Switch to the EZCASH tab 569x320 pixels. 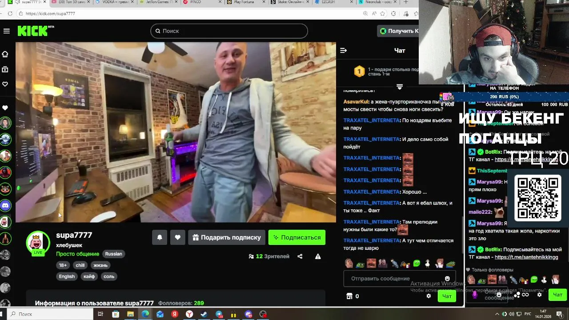click(333, 2)
